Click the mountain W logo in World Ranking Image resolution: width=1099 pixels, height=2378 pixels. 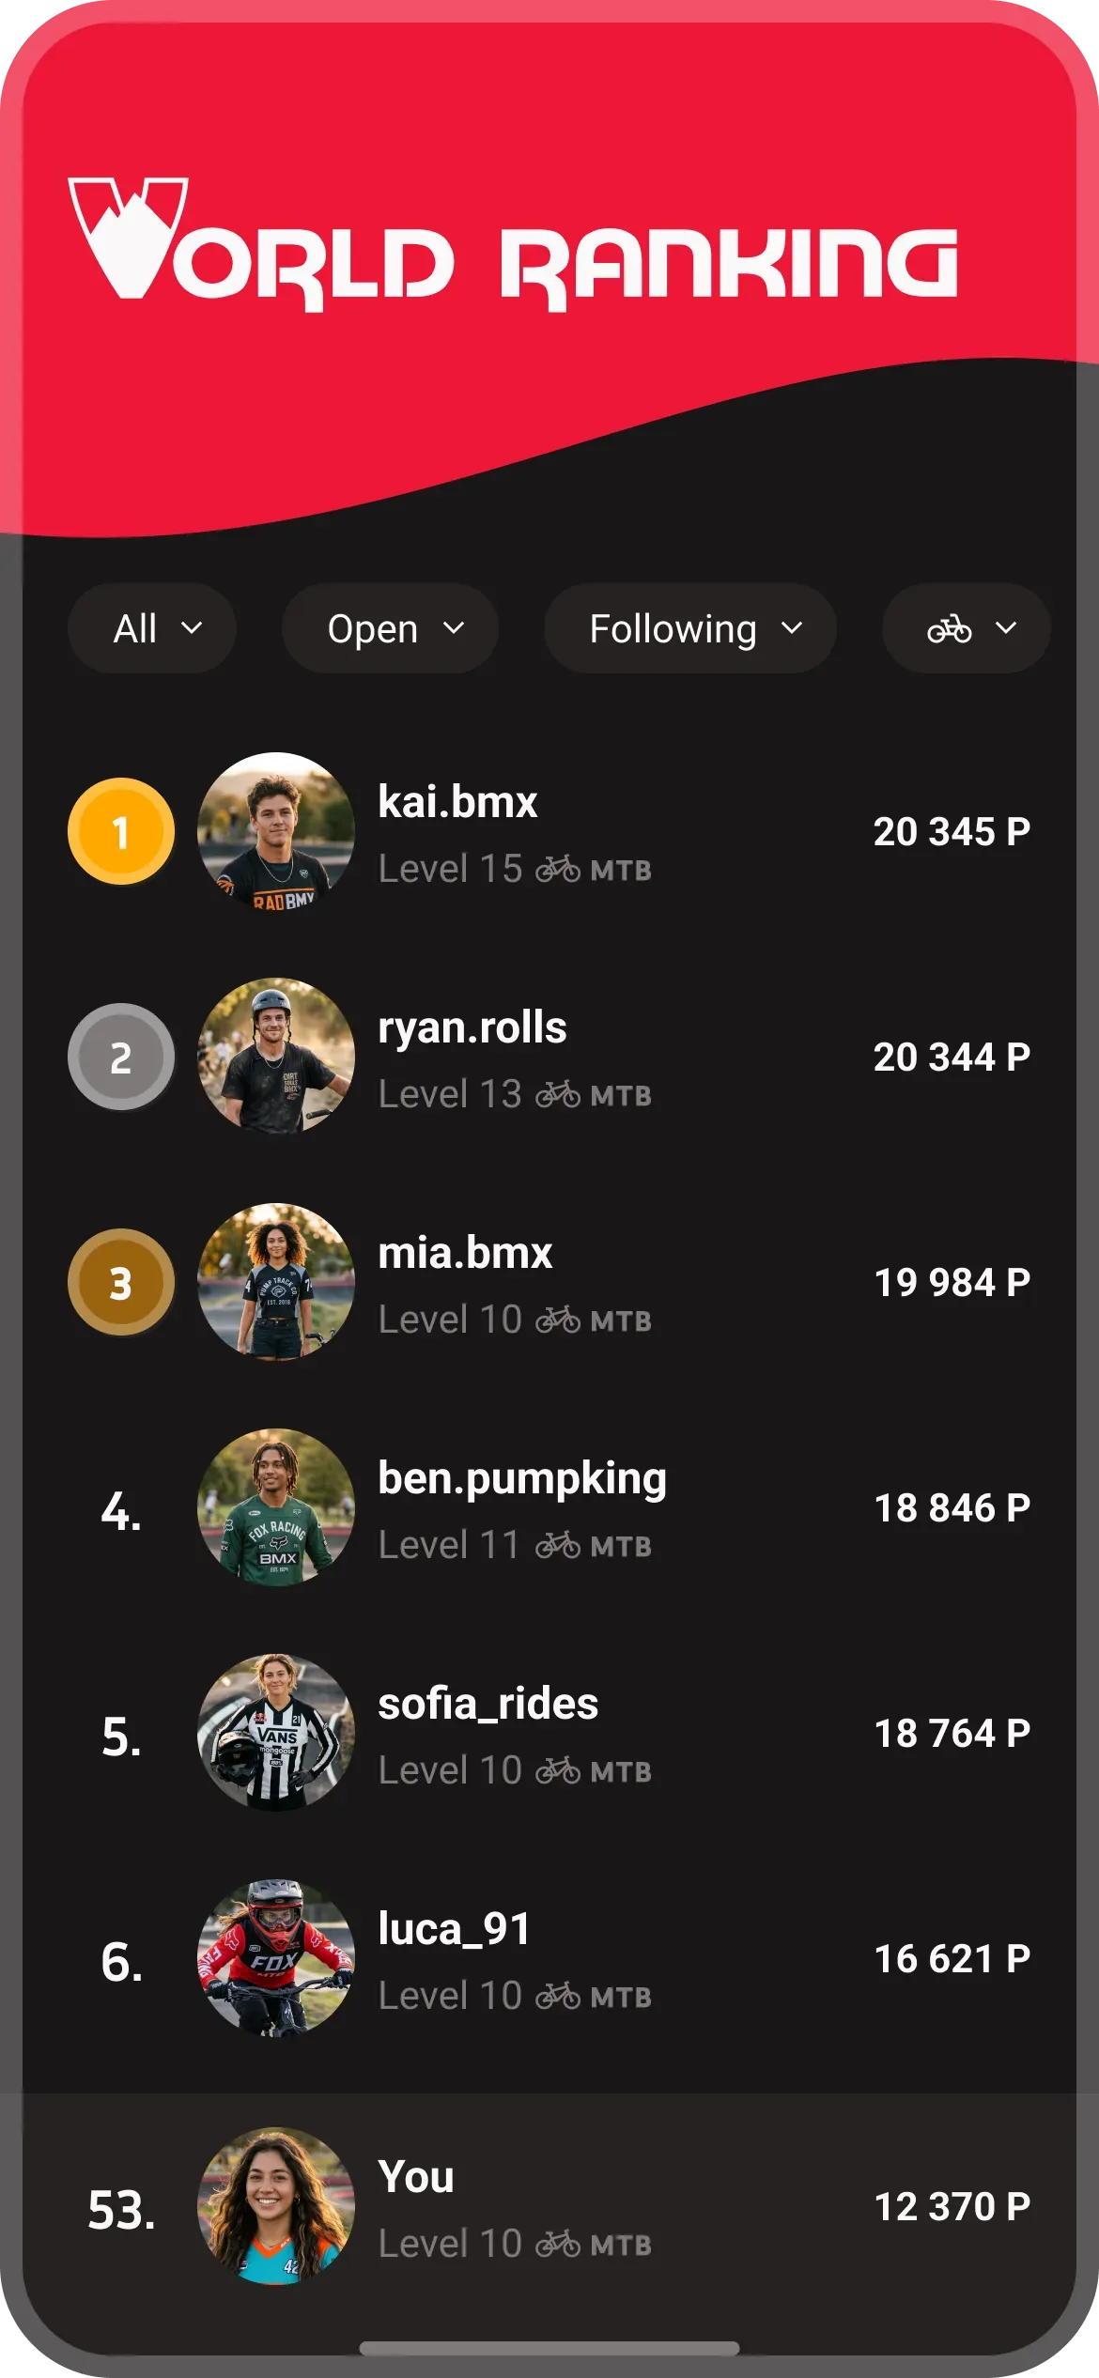point(129,238)
